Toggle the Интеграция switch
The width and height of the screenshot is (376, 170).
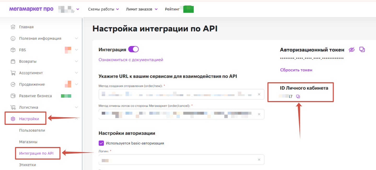point(133,49)
